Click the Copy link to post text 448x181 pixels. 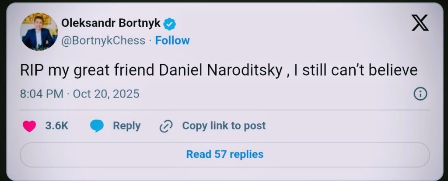pos(224,126)
